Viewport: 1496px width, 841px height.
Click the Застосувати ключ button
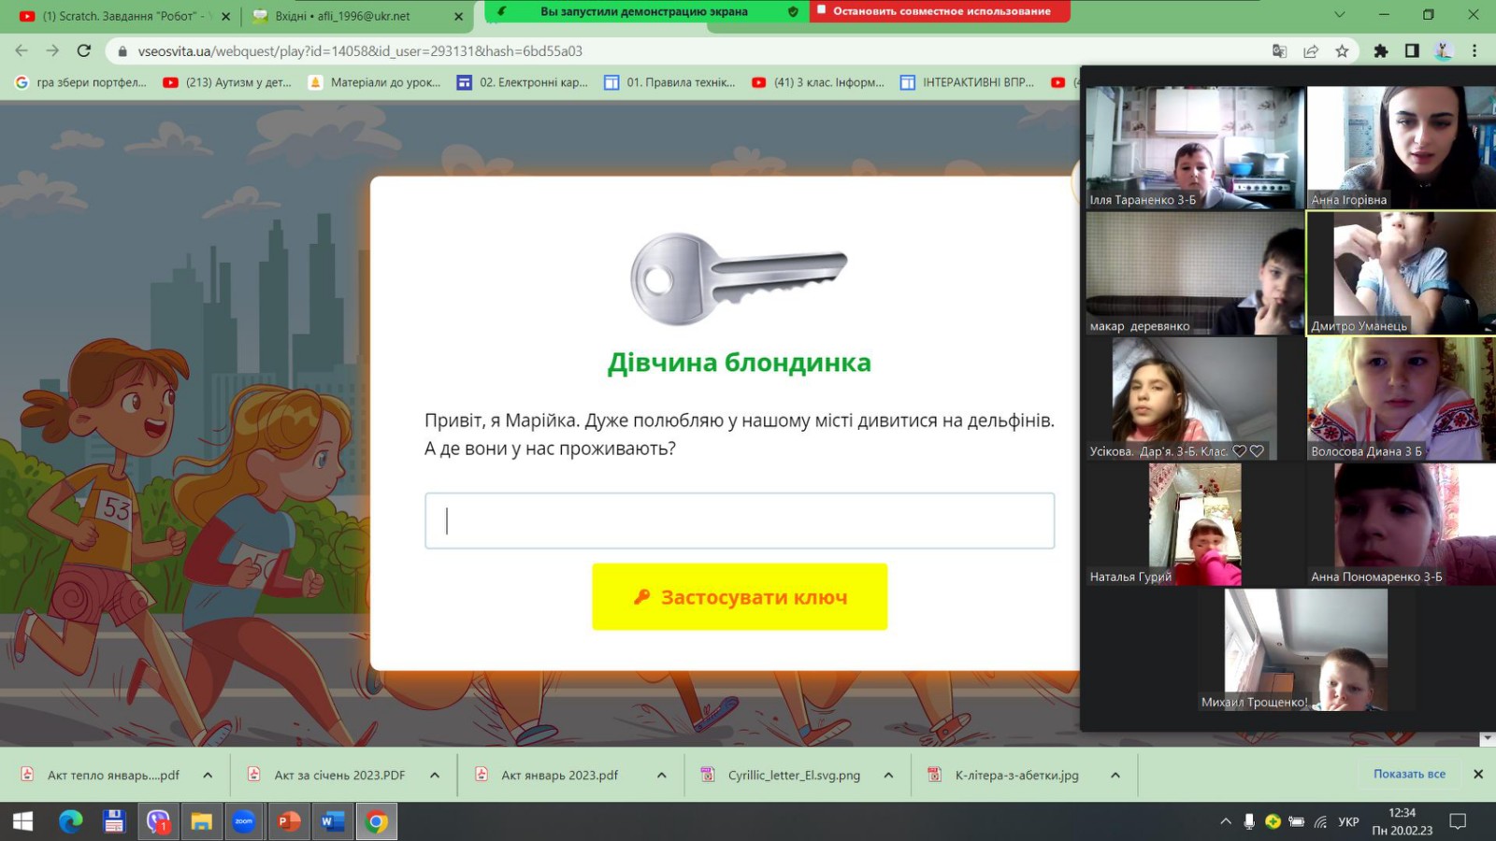point(739,596)
